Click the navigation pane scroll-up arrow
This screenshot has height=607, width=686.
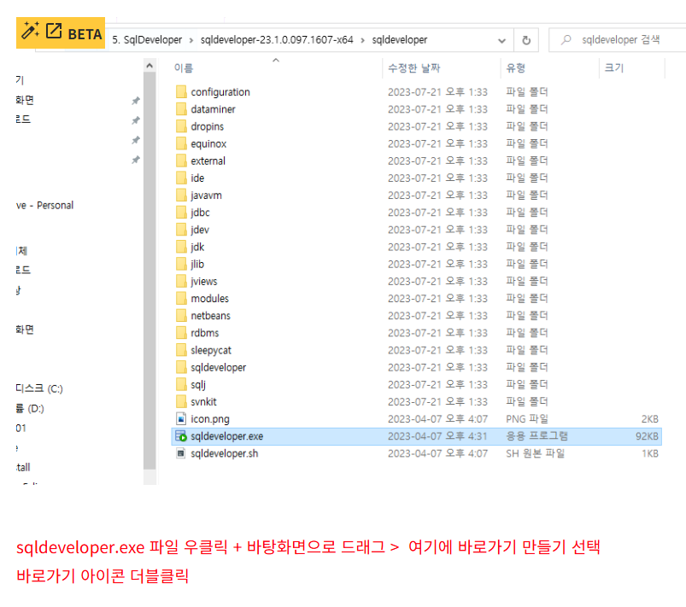(150, 66)
